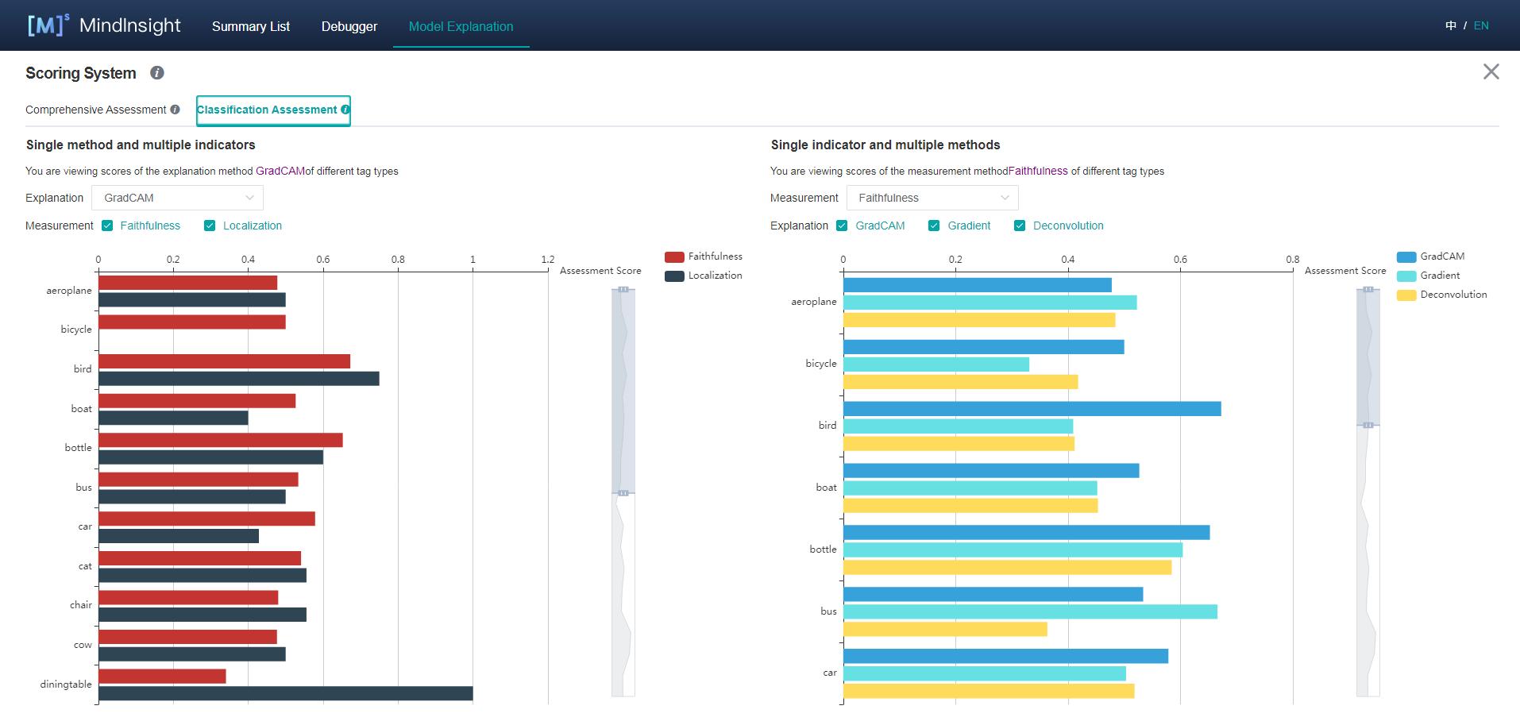Uncheck the Localization measurement checkbox
The image size is (1520, 725).
click(210, 226)
